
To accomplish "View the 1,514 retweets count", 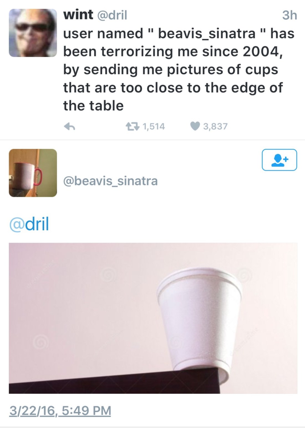I will pos(154,127).
